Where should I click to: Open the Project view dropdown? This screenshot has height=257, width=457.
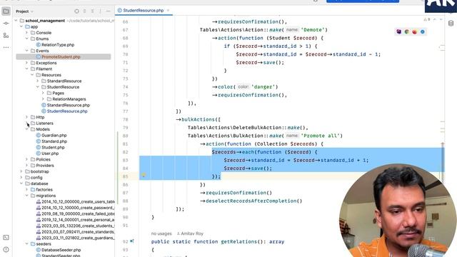pos(24,11)
